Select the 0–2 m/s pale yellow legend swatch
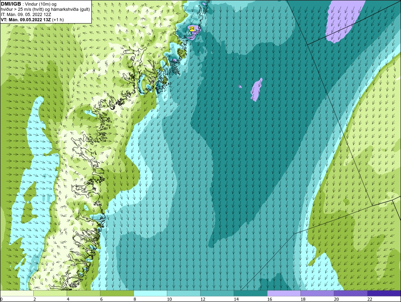 pyautogui.click(x=16, y=293)
